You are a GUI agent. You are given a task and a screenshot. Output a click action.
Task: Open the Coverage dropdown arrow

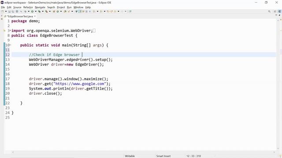tap(43, 11)
